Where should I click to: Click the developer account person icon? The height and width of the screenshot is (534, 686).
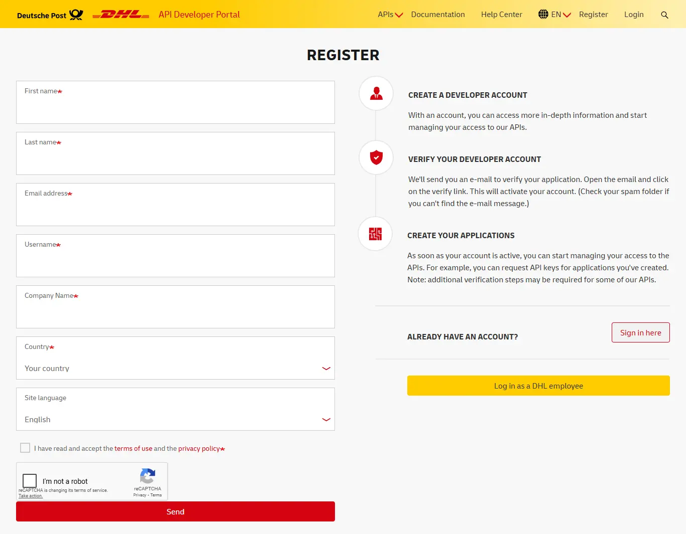(376, 93)
